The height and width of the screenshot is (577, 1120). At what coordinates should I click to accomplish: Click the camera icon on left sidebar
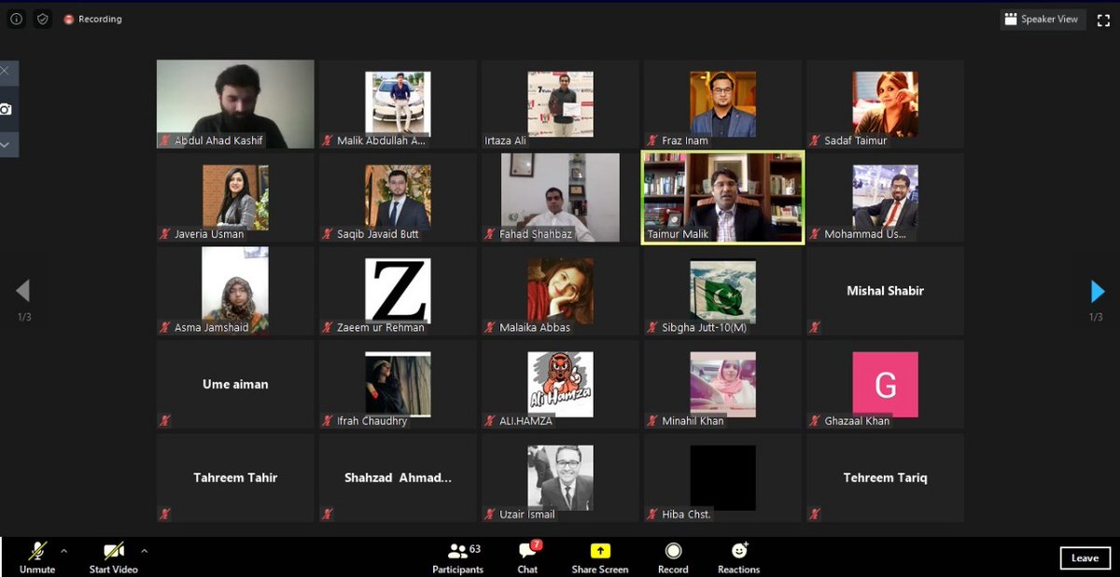(x=6, y=109)
